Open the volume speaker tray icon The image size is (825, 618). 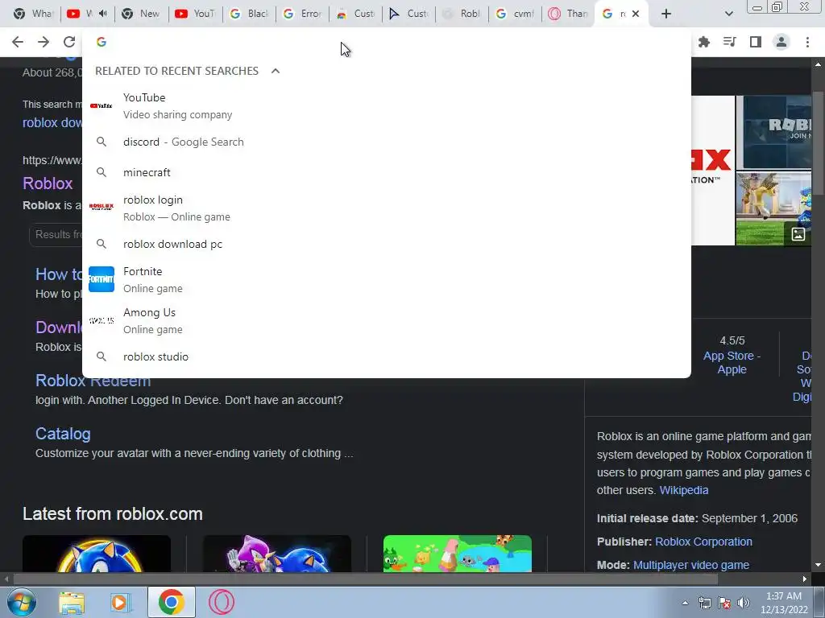(x=744, y=603)
